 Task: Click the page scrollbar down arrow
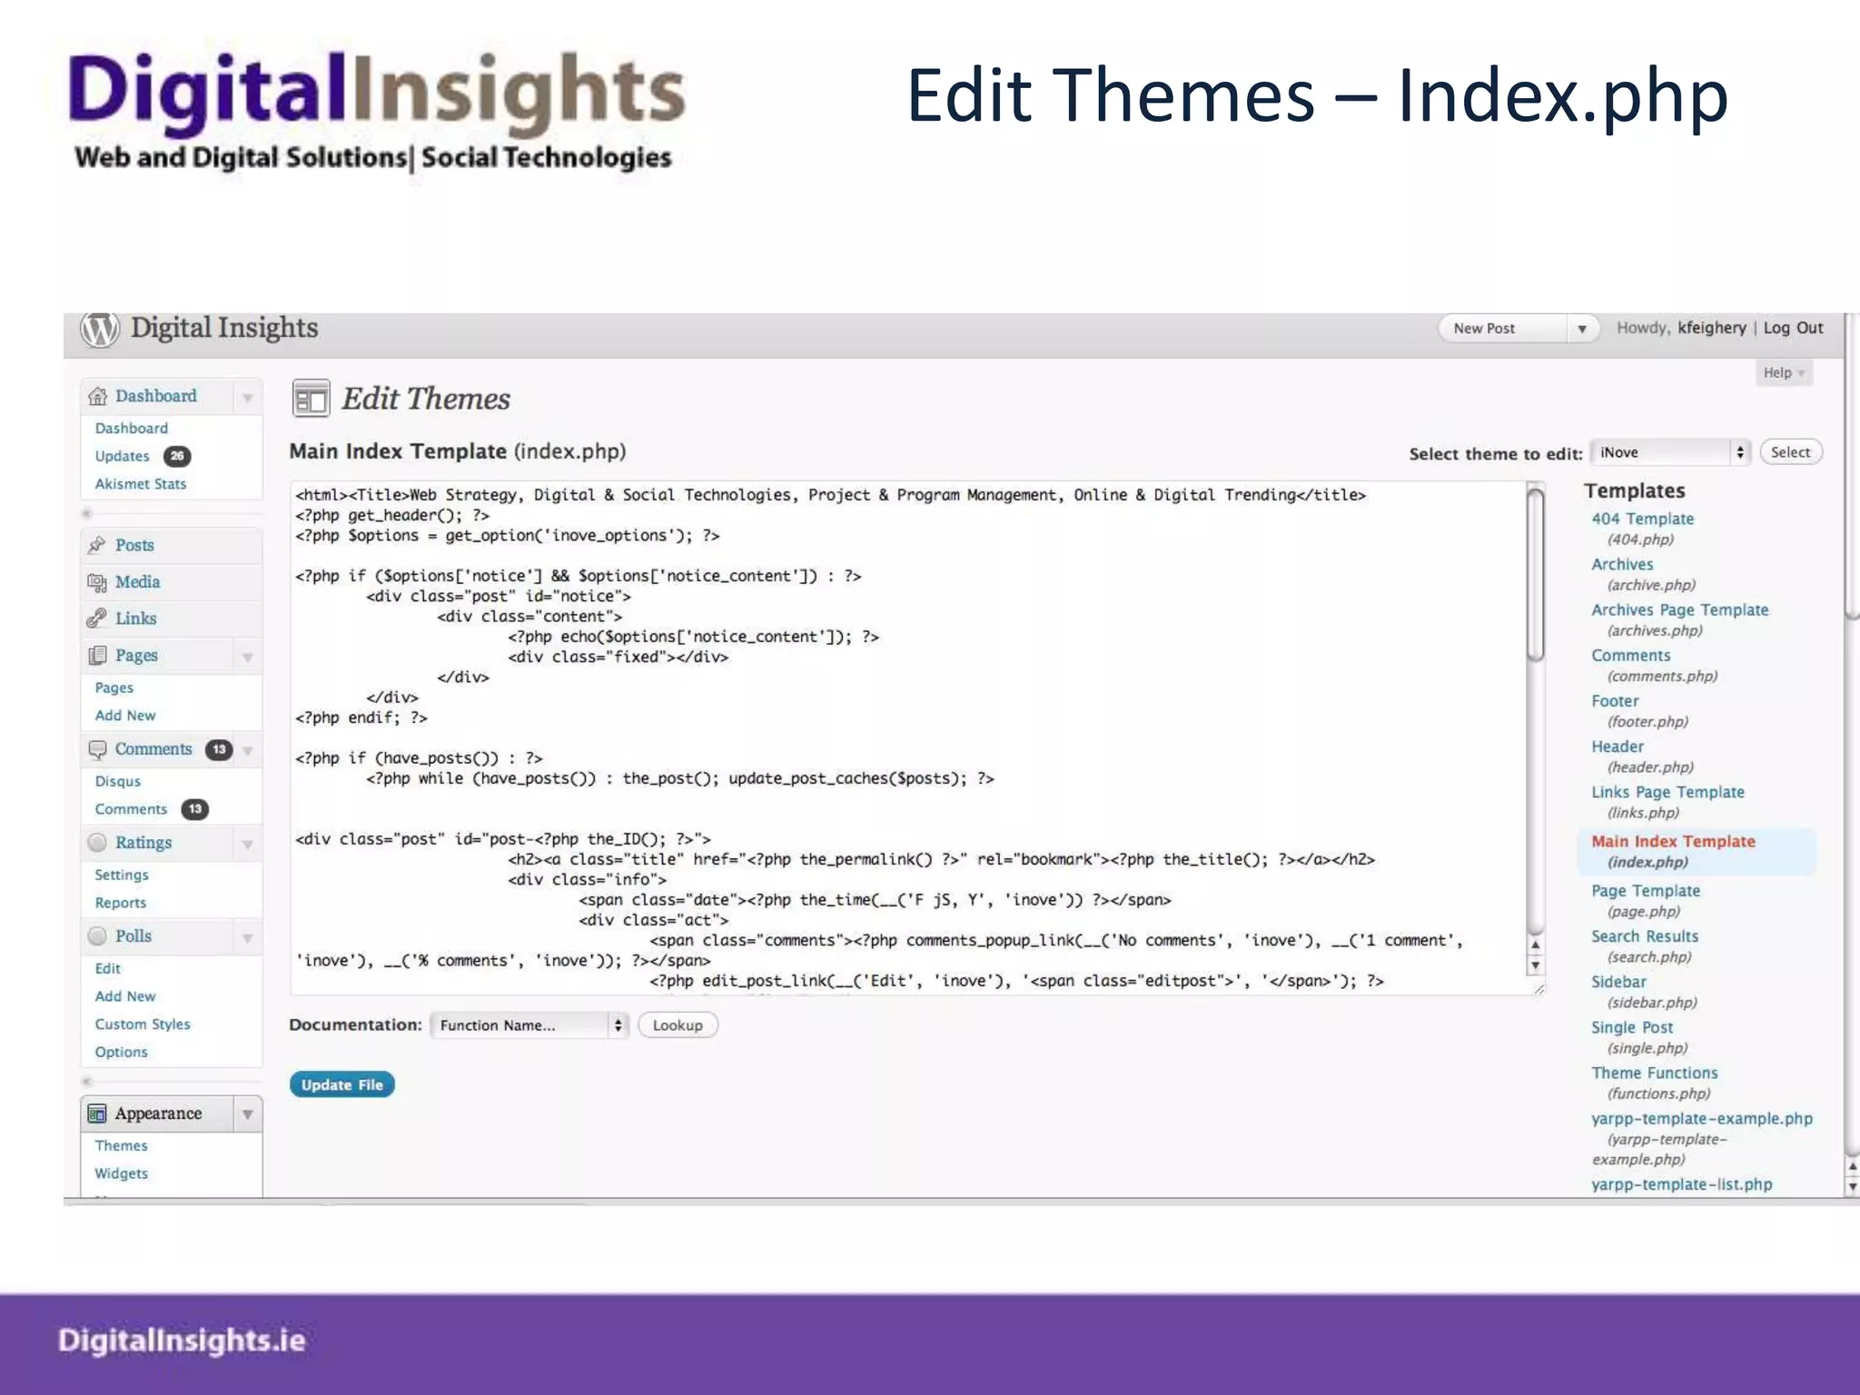point(1852,1186)
